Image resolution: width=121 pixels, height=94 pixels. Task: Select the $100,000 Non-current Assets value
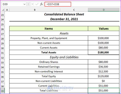click(x=104, y=43)
